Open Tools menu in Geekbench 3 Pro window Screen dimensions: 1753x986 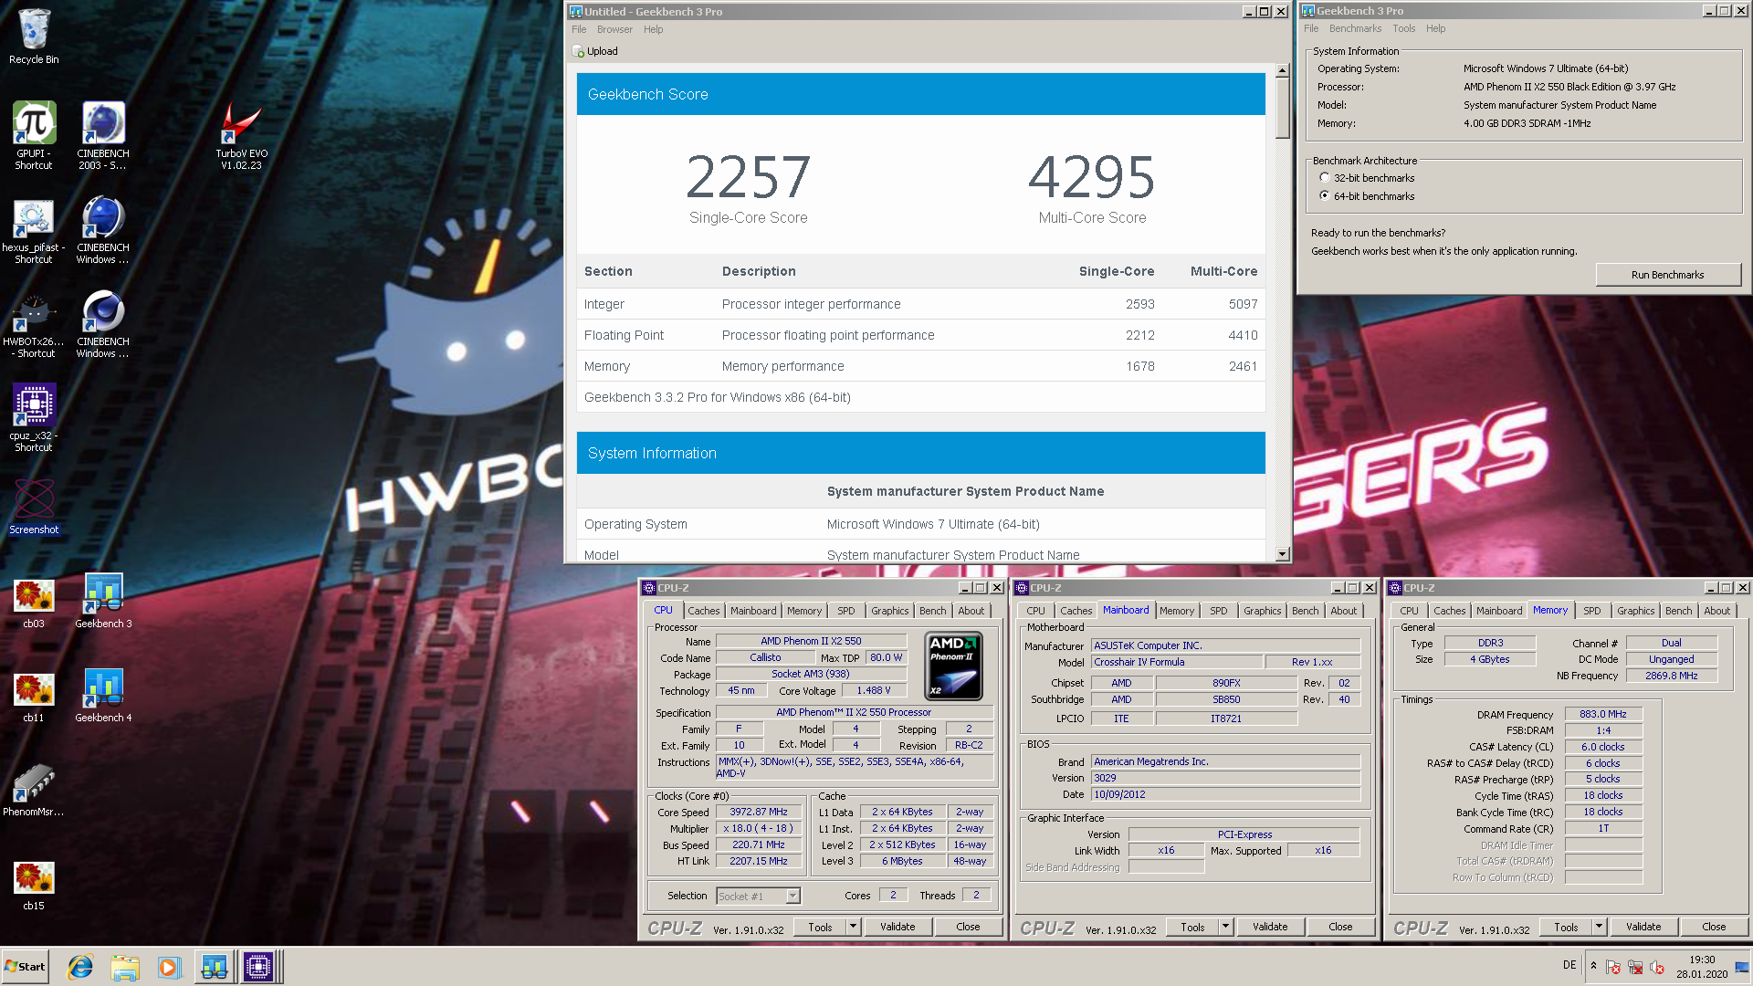(x=1403, y=28)
